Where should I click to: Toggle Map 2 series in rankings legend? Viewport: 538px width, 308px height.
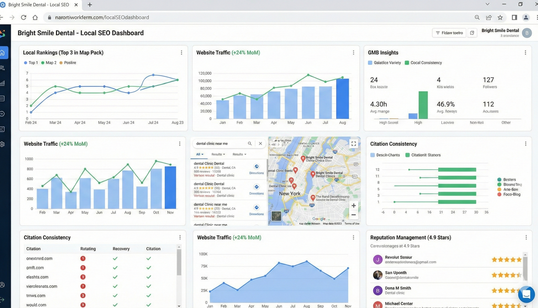tap(49, 63)
